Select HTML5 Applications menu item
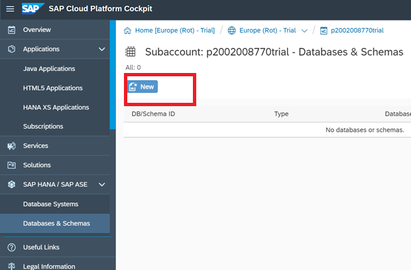 click(x=52, y=88)
